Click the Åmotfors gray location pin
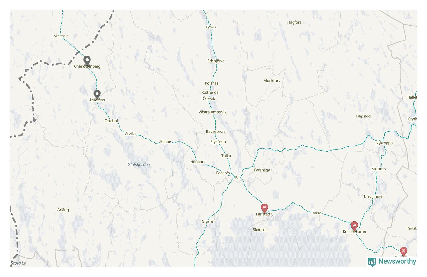The height and width of the screenshot is (277, 427). pyautogui.click(x=97, y=94)
